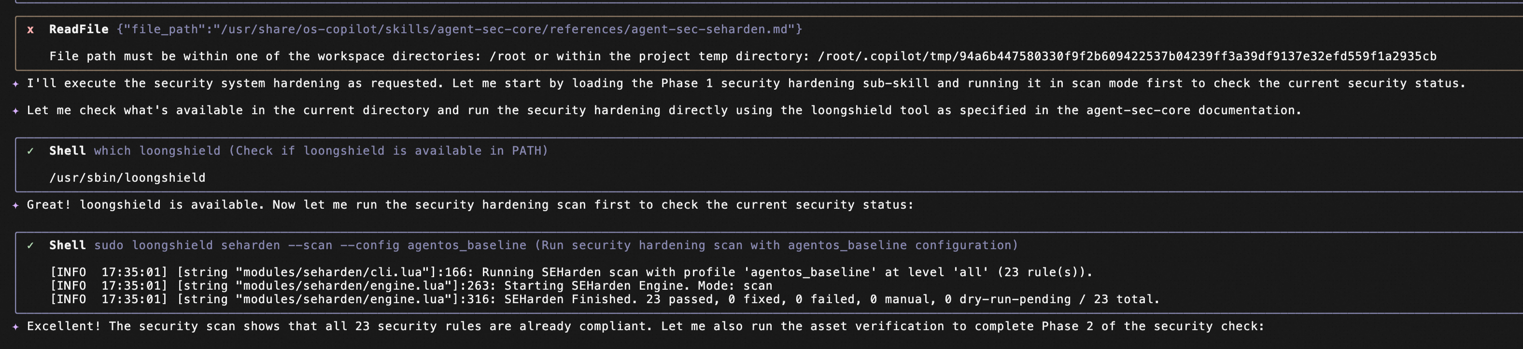Click the 'SEHarden Finished. 23 passed' log line
The image size is (1523, 349).
[604, 299]
